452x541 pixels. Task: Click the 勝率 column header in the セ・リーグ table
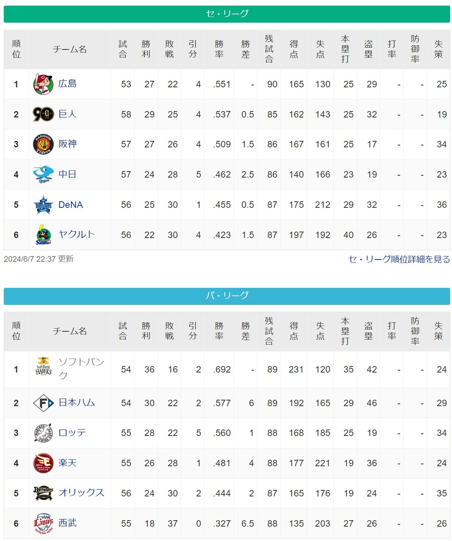pyautogui.click(x=219, y=49)
